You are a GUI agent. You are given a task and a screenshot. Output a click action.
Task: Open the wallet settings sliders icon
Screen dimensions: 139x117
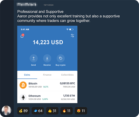pos(72,36)
